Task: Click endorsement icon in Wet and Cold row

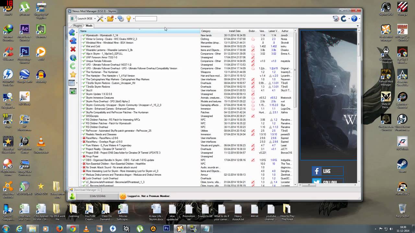Action: coord(253,46)
